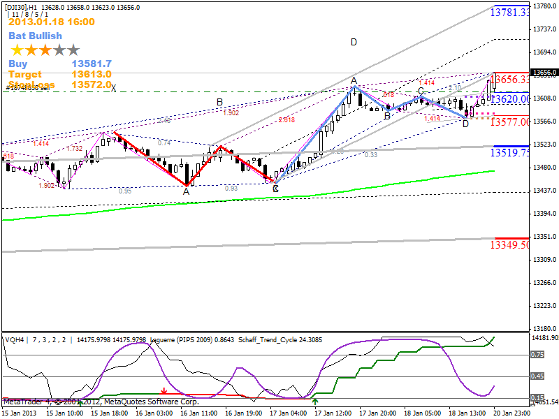This screenshot has height=419, width=559.
Task: Click the 13309.0 price scale value
Action: [x=544, y=260]
